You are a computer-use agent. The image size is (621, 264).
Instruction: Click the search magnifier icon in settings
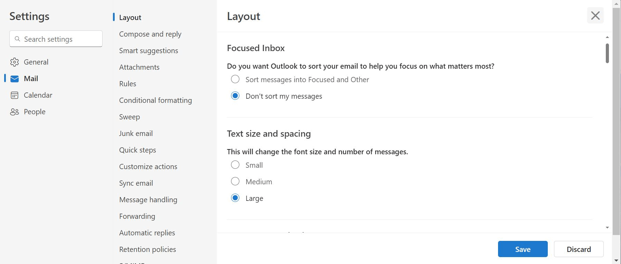pyautogui.click(x=18, y=39)
